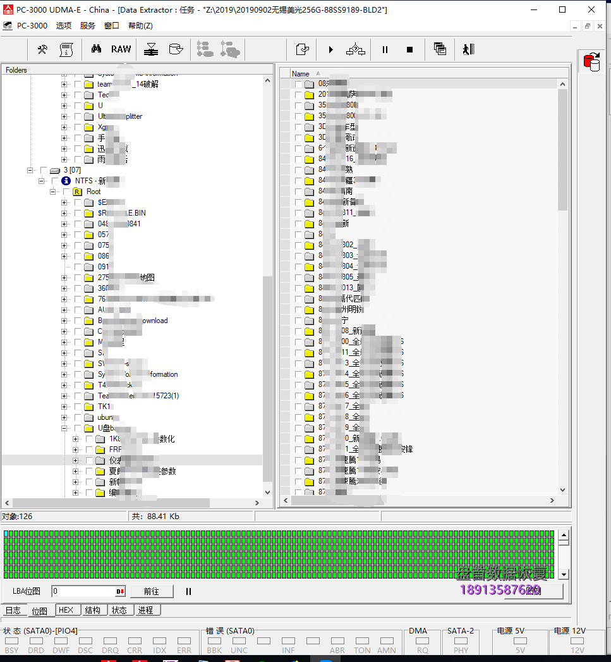Tick the NTFS partition checkbox
611x662 pixels.
coord(55,181)
